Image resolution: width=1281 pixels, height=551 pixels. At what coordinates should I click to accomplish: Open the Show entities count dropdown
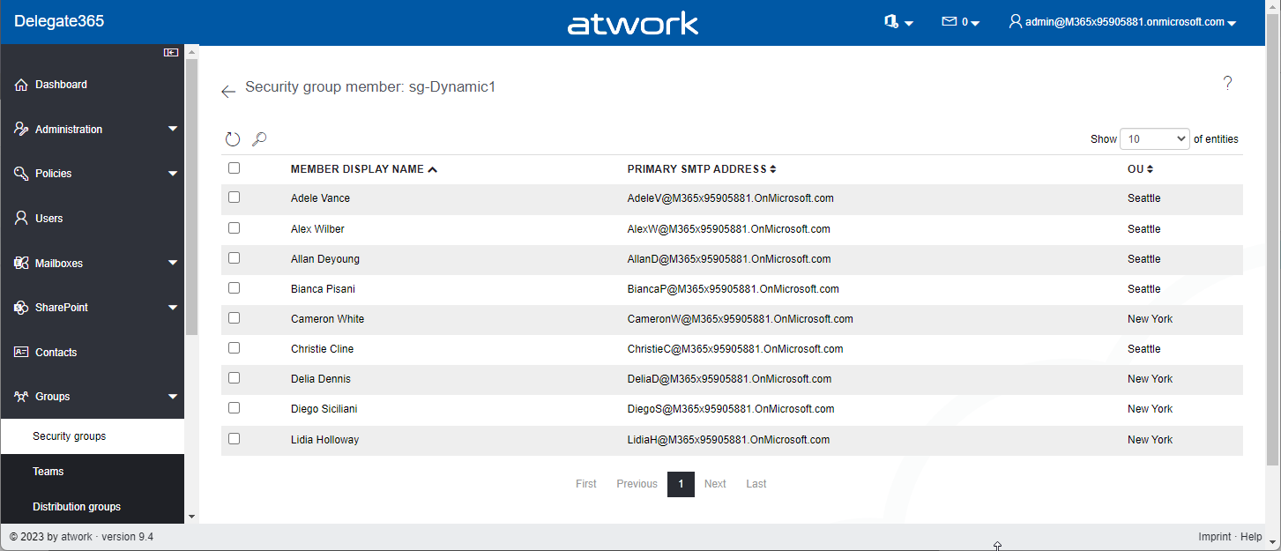coord(1154,139)
